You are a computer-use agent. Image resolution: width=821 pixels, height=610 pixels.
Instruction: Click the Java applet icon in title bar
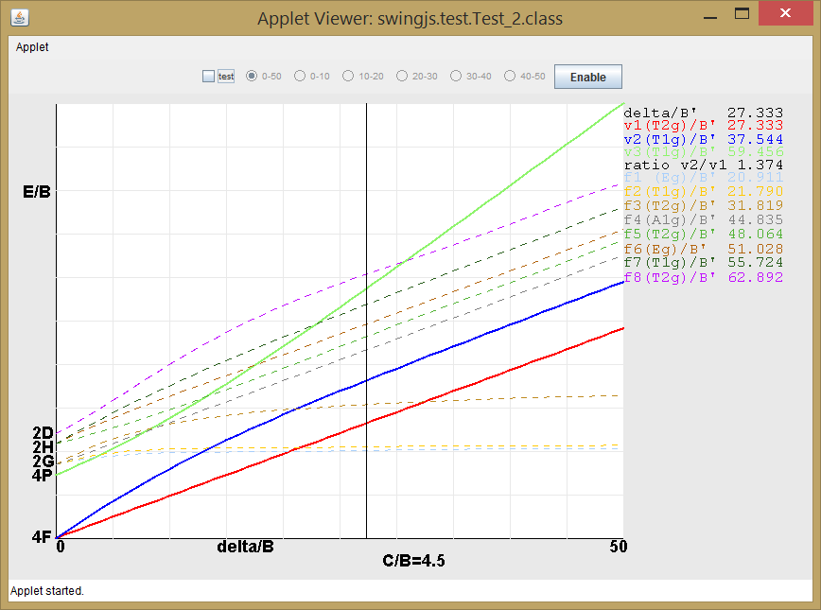(18, 16)
